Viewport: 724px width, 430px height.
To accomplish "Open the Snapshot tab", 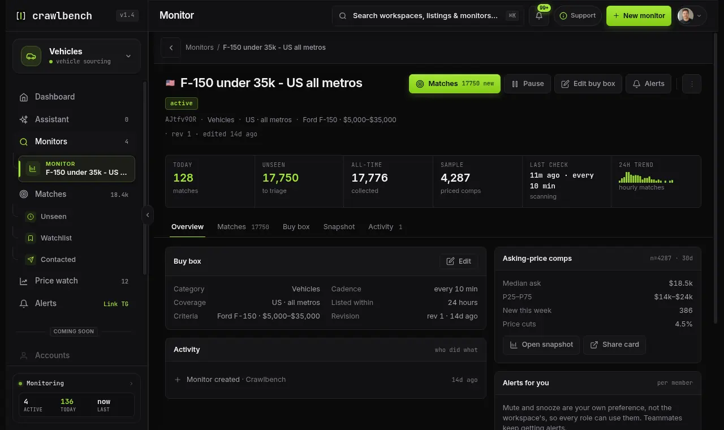I will coord(339,227).
